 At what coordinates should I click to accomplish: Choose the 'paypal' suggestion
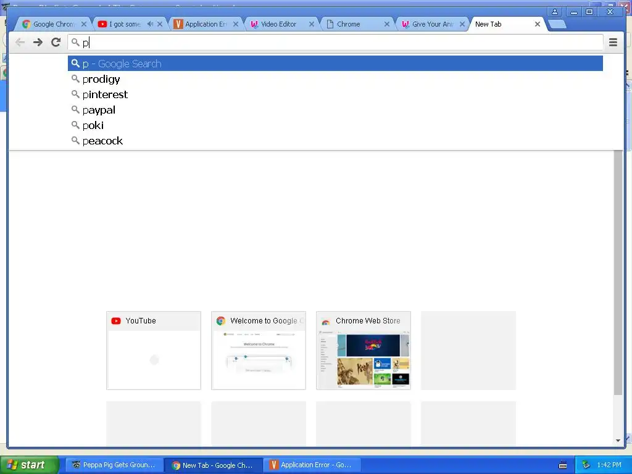(335, 110)
